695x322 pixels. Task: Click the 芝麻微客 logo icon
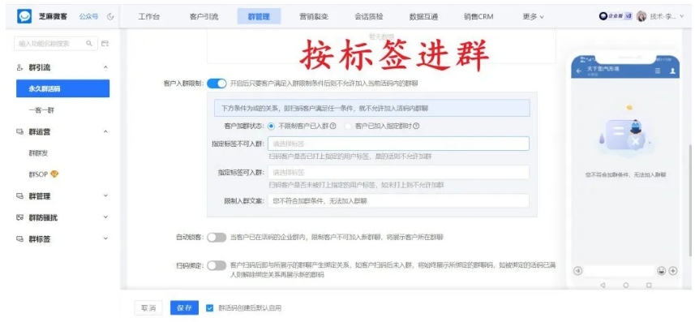24,16
